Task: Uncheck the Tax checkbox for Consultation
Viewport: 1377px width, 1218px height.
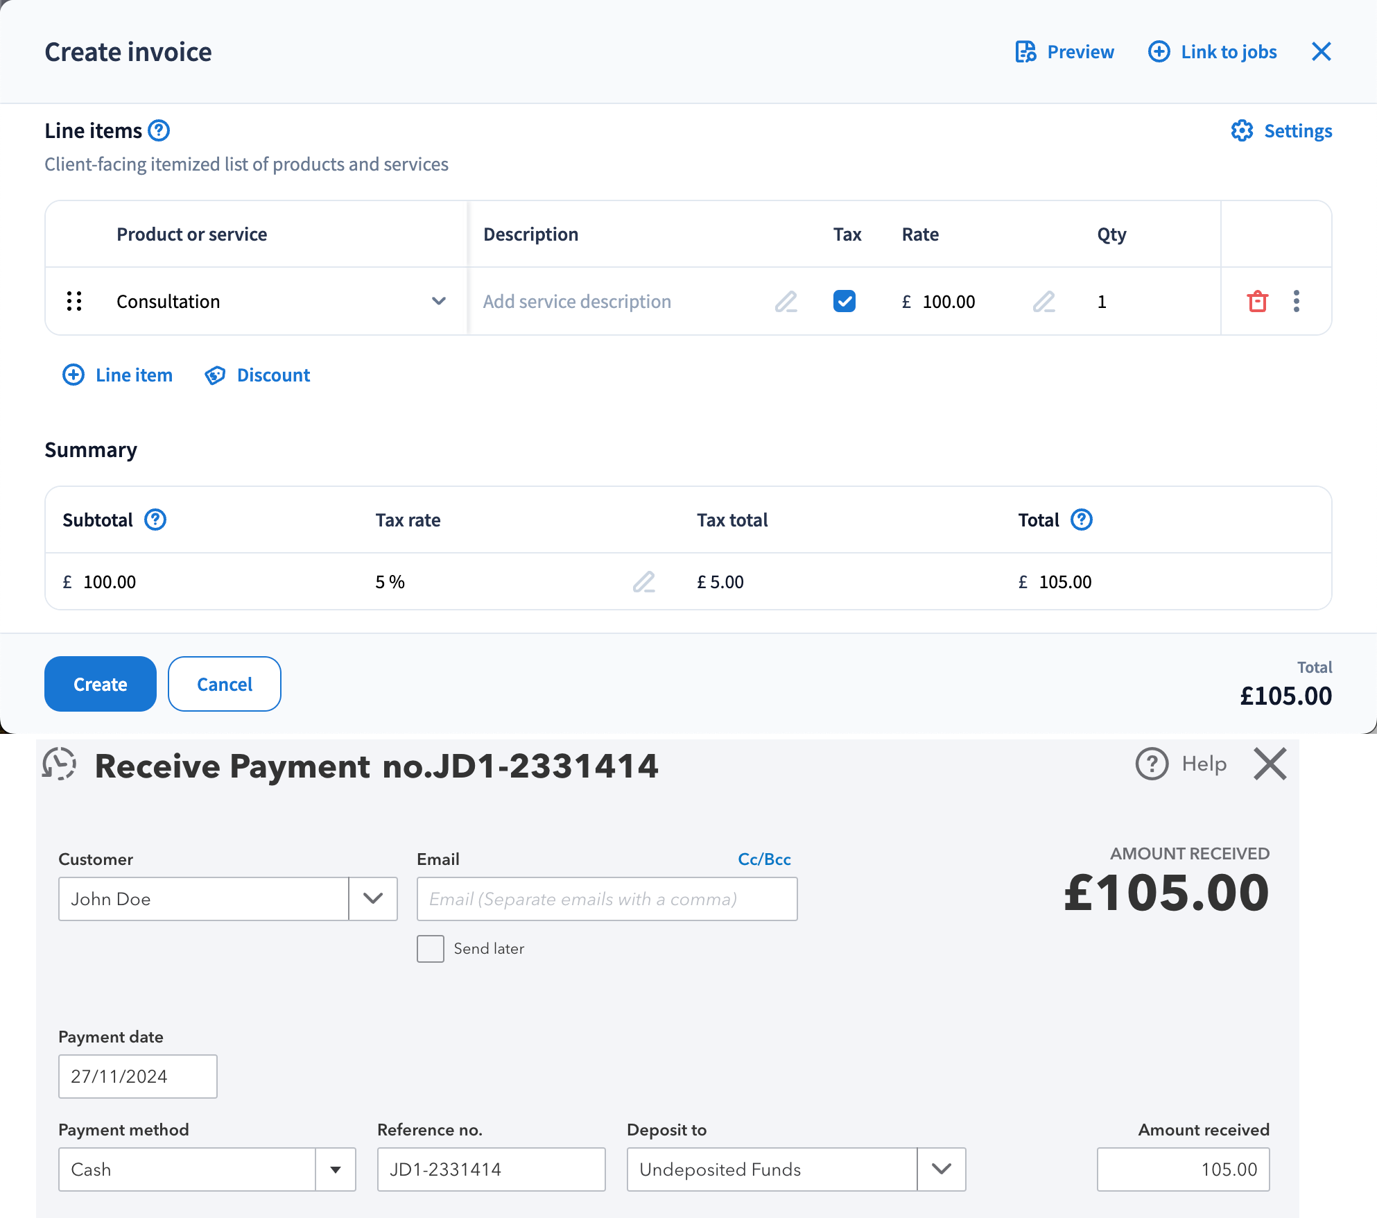Action: [844, 301]
